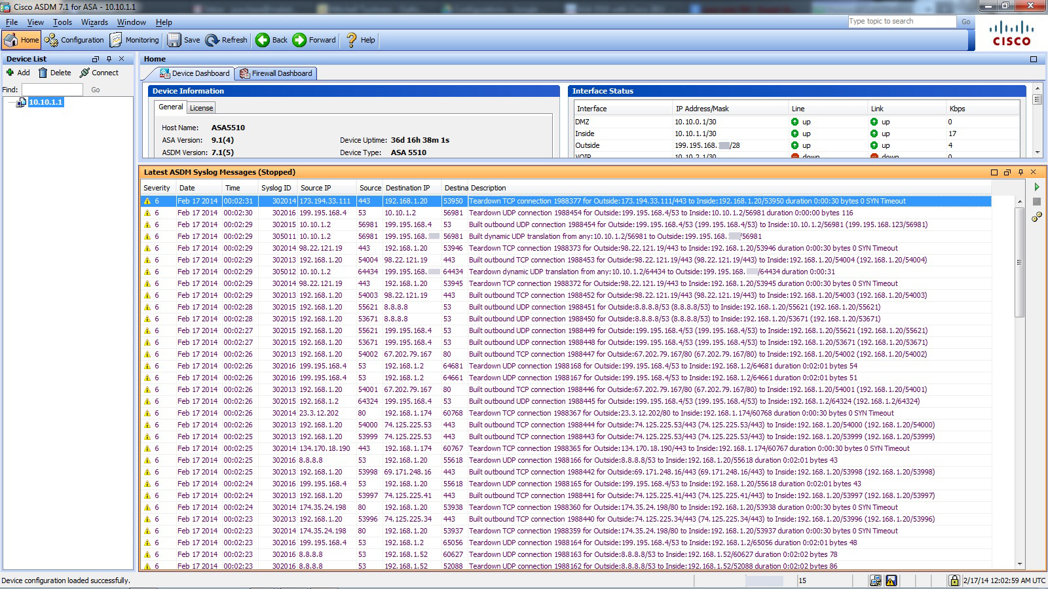Select the 00:02:30 Teardown UDP syslog row
This screenshot has width=1048, height=589.
(567, 213)
